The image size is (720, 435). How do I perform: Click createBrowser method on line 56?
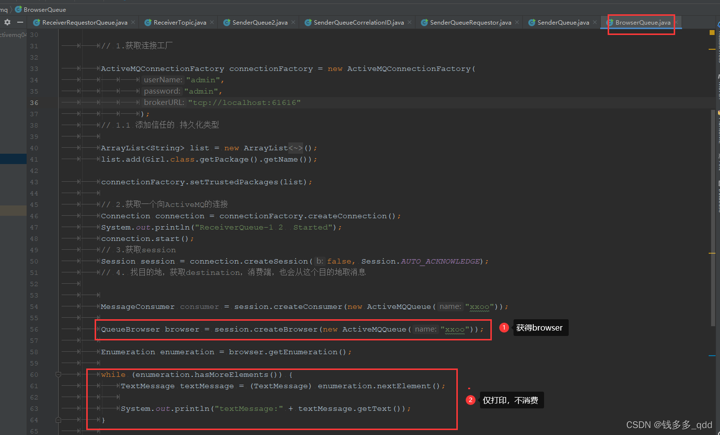[x=286, y=330]
